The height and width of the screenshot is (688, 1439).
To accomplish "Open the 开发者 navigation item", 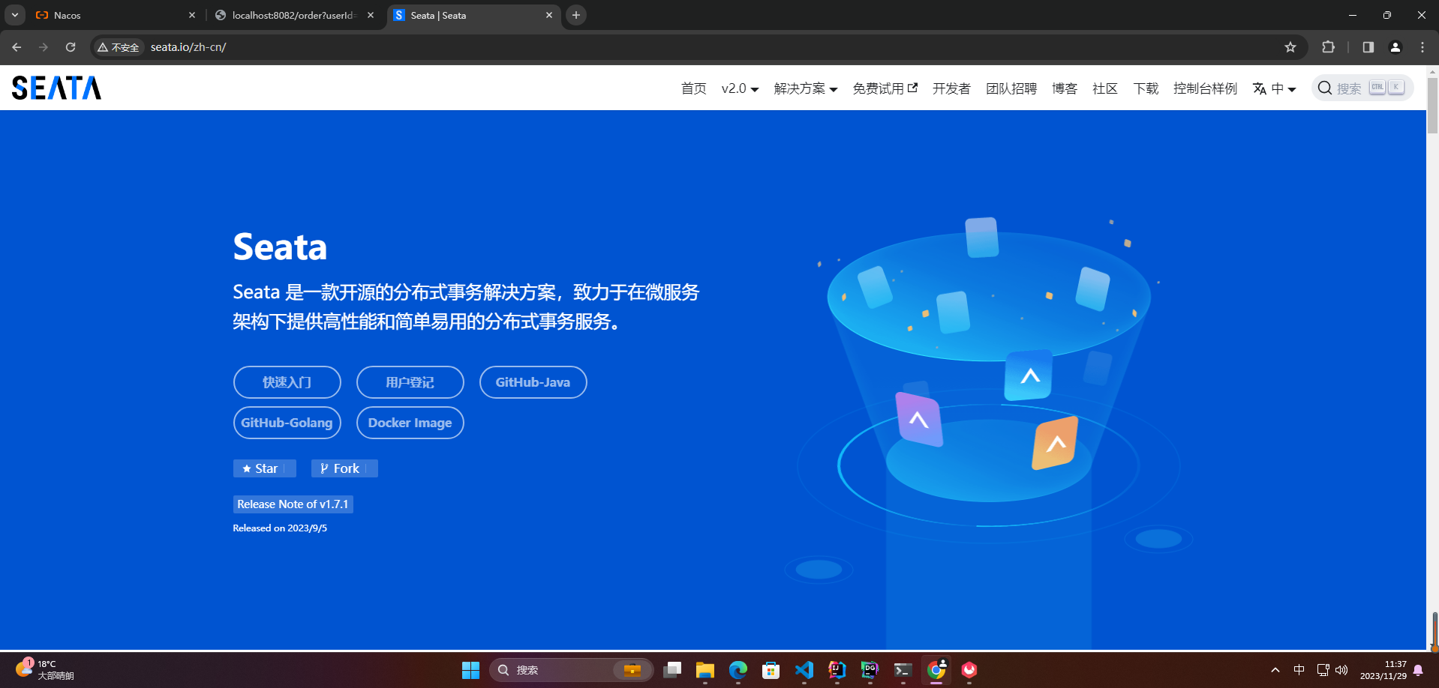I will point(951,88).
